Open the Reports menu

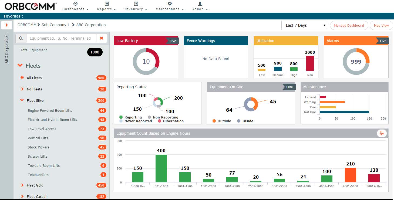pyautogui.click(x=106, y=9)
